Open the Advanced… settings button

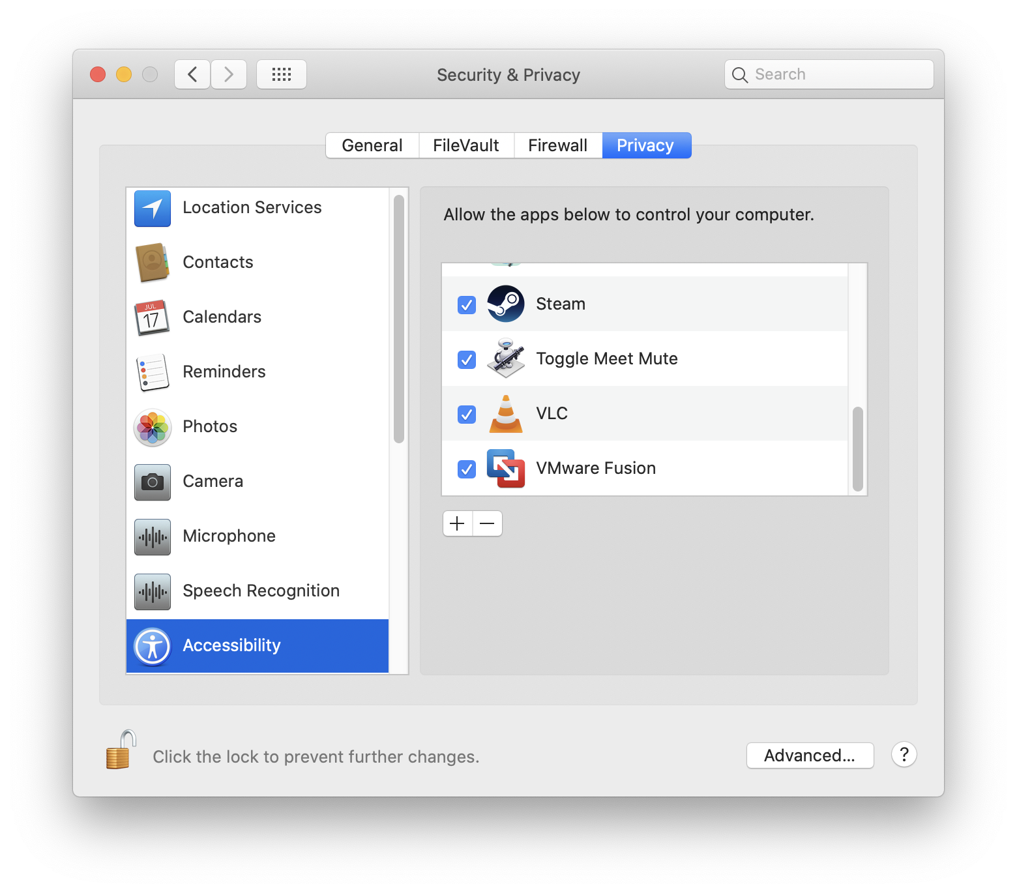[810, 755]
